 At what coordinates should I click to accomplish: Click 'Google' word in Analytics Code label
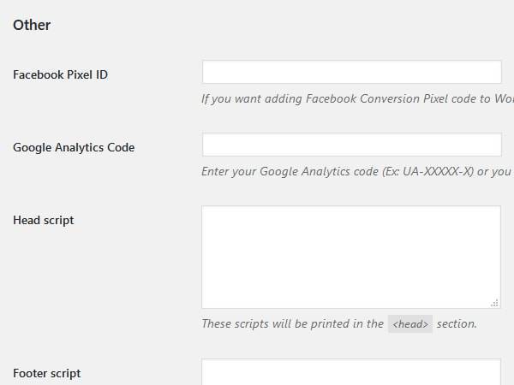click(33, 147)
